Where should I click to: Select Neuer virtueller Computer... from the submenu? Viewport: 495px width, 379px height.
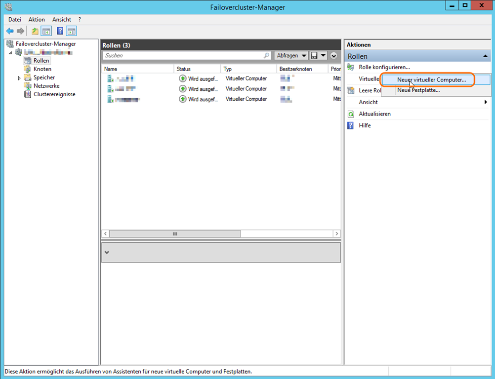431,79
